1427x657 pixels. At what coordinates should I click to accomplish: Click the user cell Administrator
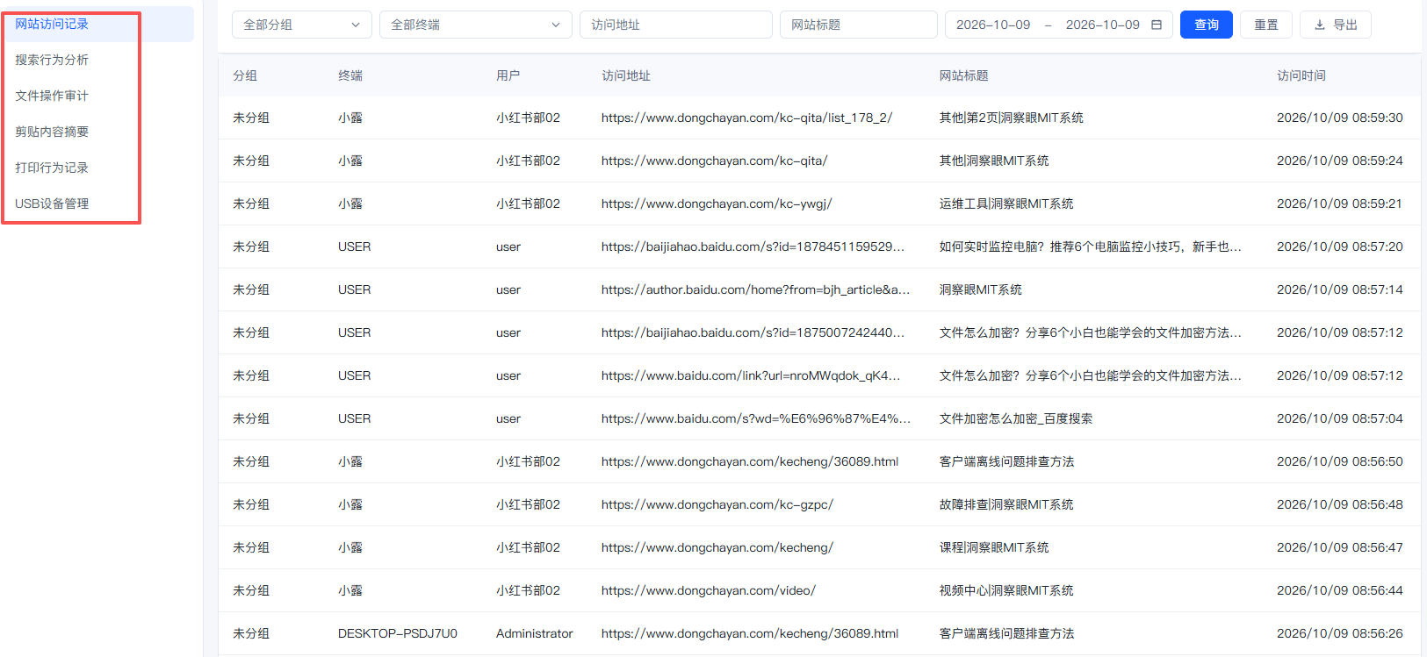pyautogui.click(x=535, y=633)
